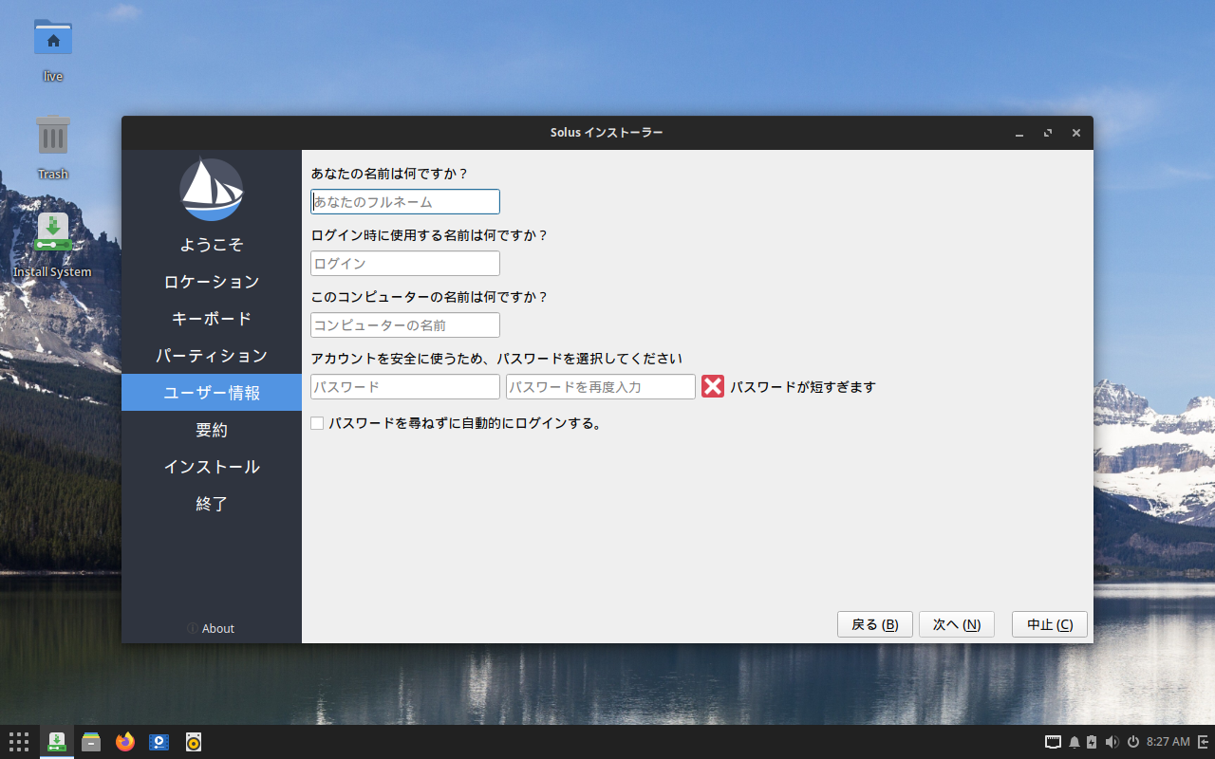Select the ロケーション step in sidebar

pos(212,282)
